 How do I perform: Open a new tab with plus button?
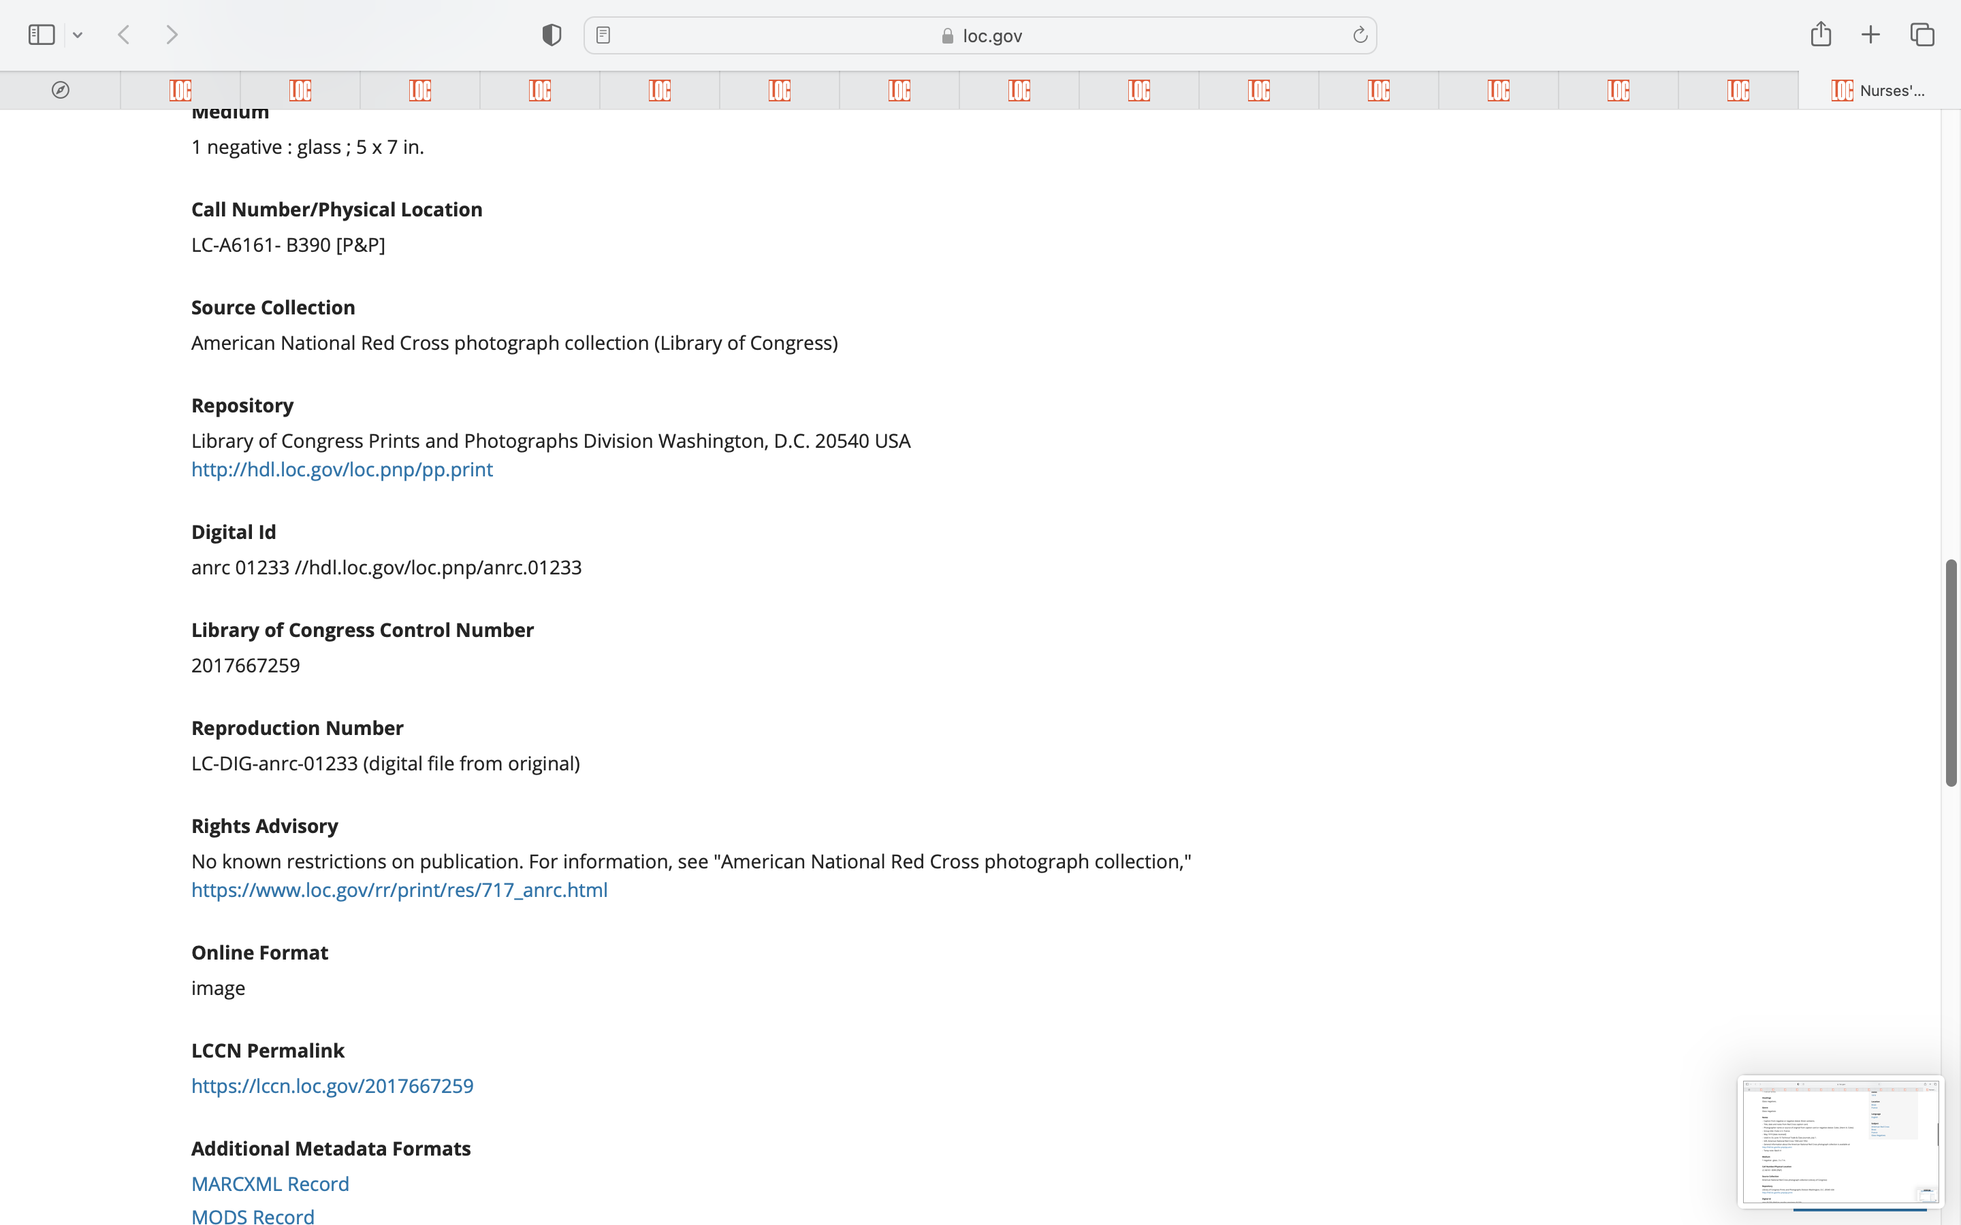(x=1870, y=35)
